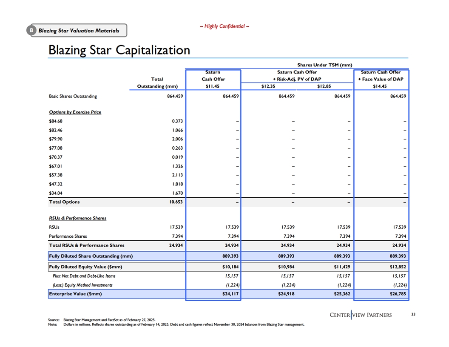Click the circled B section badge
This screenshot has height=347, width=449.
32,31
